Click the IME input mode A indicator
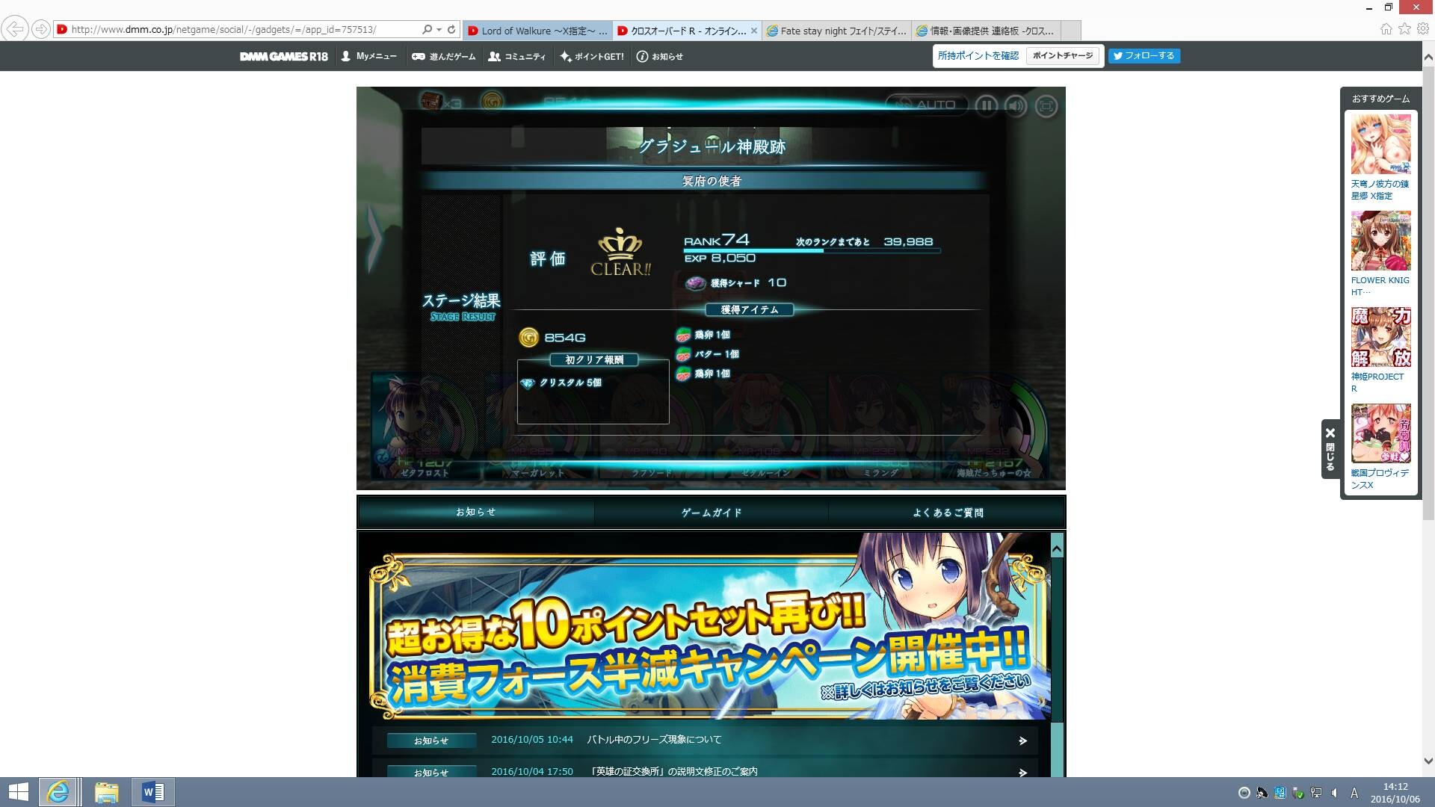Image resolution: width=1435 pixels, height=807 pixels. click(x=1354, y=793)
